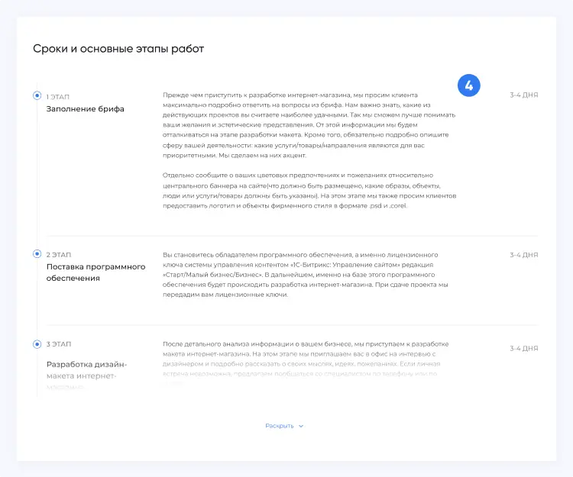Click the "3-4 ДНЯ" duration for stage 1
This screenshot has width=573, height=477.
coord(523,95)
